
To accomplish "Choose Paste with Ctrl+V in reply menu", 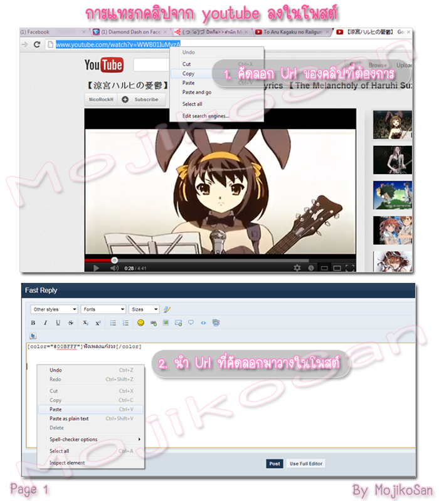I will [90, 410].
